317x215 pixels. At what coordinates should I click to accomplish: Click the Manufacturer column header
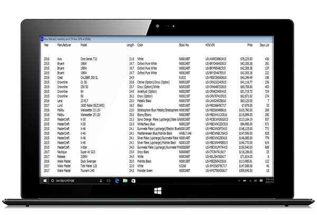point(64,45)
